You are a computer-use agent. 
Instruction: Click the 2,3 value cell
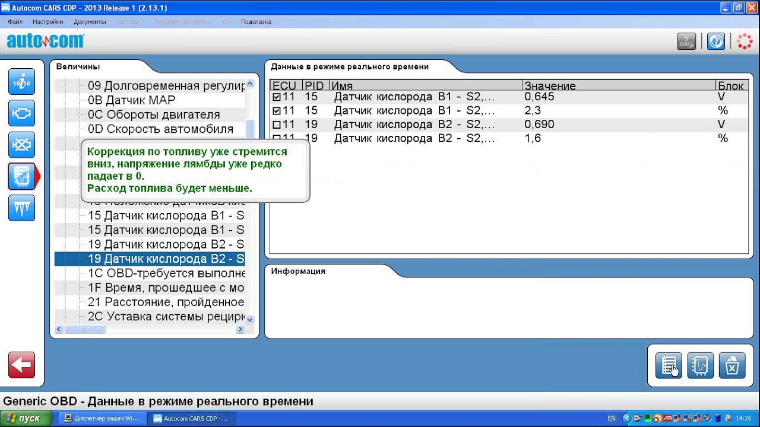(533, 110)
